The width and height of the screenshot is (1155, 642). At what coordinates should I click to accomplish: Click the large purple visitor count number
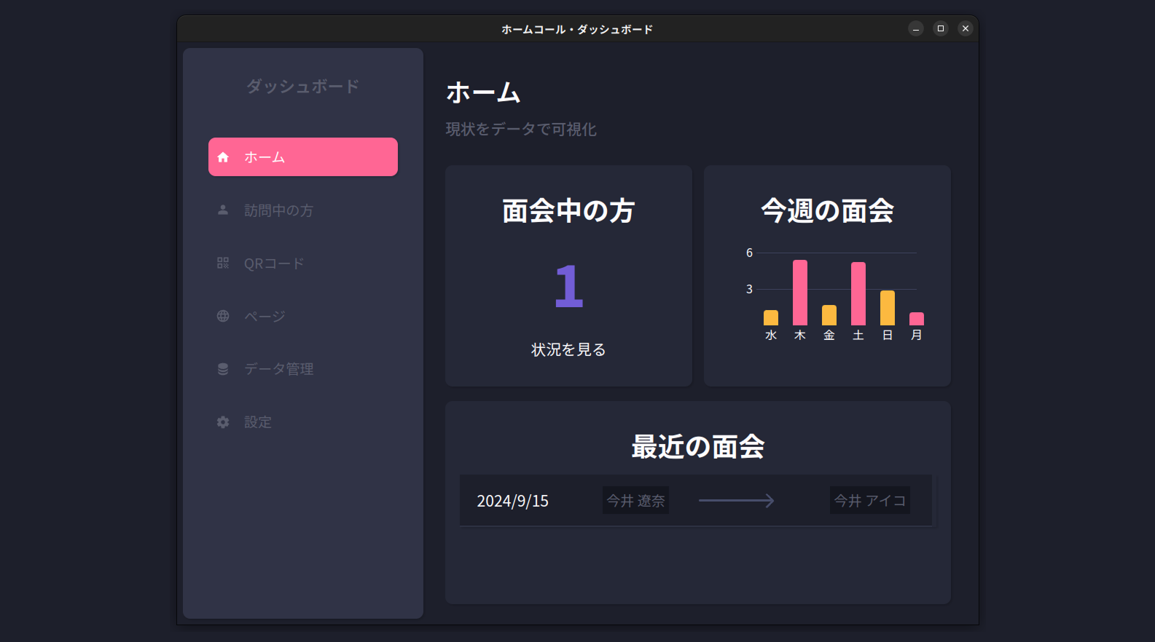[568, 286]
